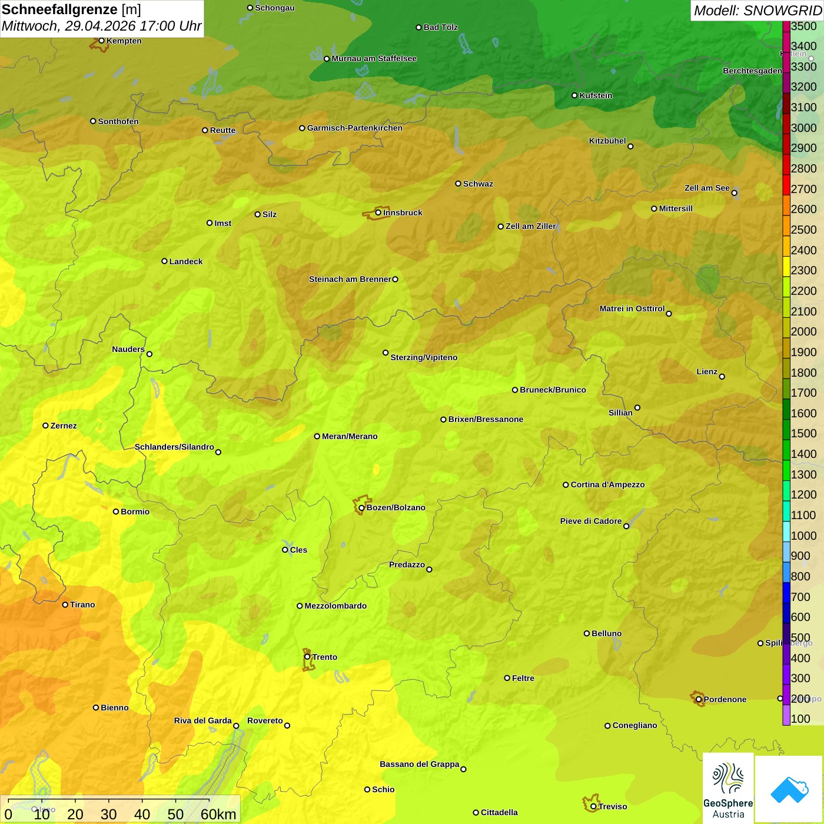Click the Zell am See location dot
The height and width of the screenshot is (824, 824).
734,192
